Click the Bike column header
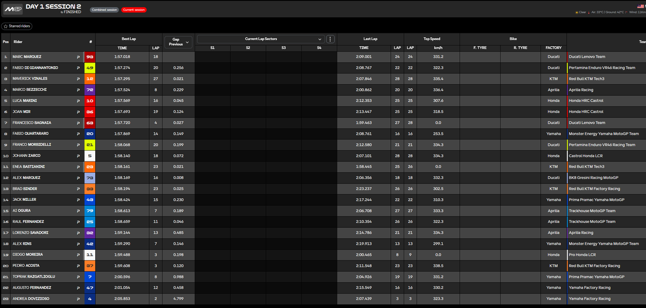Viewport: 646px width, 308px height. (513, 39)
